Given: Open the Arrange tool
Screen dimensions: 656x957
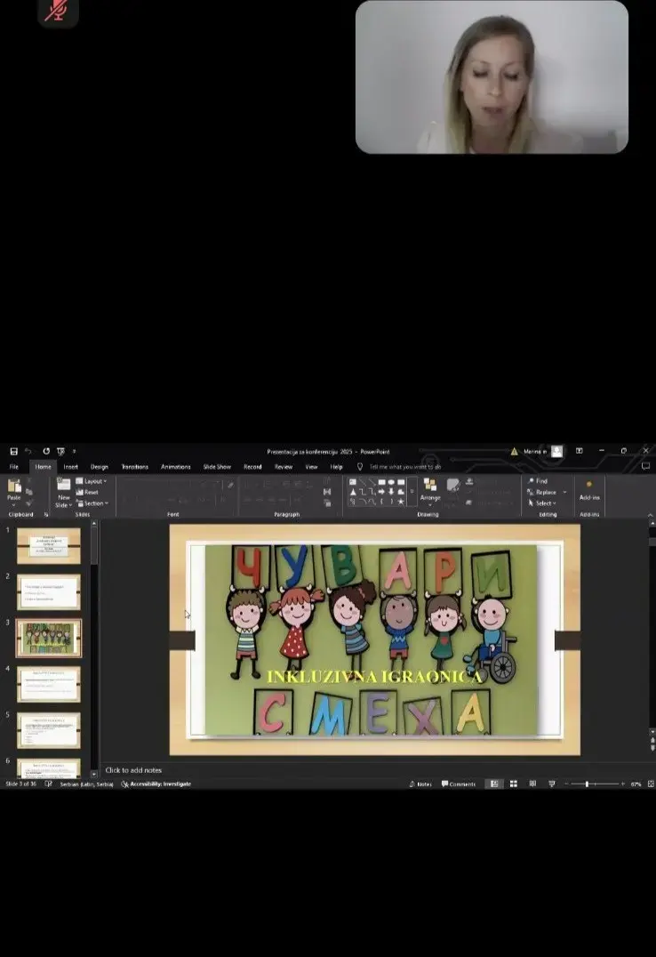Looking at the screenshot, I should (430, 491).
